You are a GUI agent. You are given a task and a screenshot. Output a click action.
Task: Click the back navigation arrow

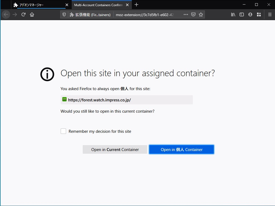pyautogui.click(x=6, y=14)
